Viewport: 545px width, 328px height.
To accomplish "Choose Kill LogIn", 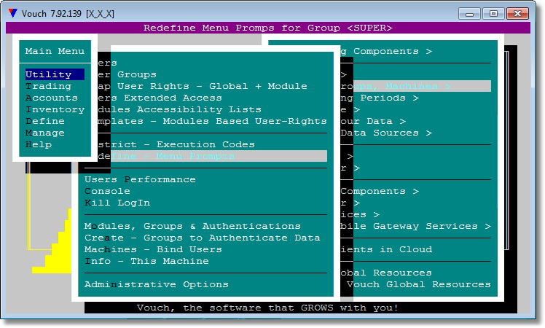I will click(x=117, y=203).
